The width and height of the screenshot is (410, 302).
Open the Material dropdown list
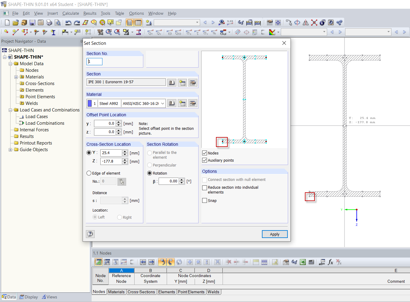162,103
